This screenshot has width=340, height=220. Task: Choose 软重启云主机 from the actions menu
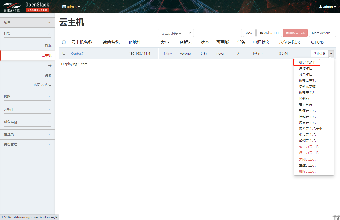point(309,147)
